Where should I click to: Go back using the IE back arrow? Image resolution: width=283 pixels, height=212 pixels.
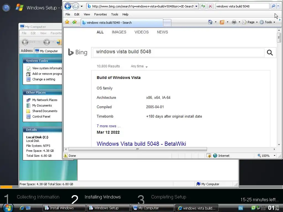pos(68,6)
